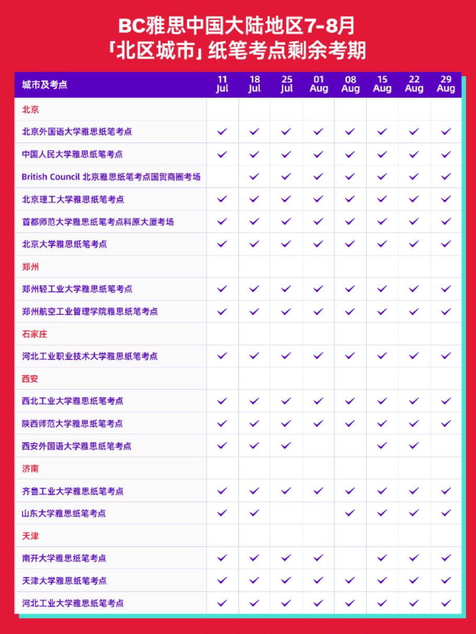Screen dimensions: 476x634
Task: Select 西安外国语大学雅思纸笔考点 row label
Action: (77, 447)
